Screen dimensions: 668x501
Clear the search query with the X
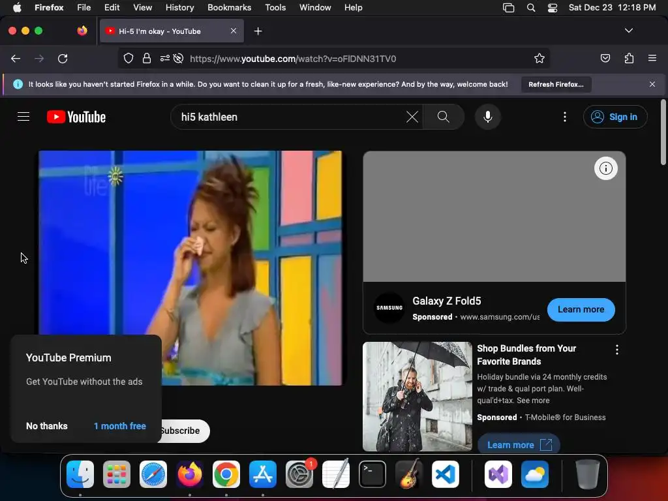click(412, 117)
